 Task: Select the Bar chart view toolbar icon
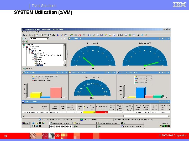(x=98, y=35)
